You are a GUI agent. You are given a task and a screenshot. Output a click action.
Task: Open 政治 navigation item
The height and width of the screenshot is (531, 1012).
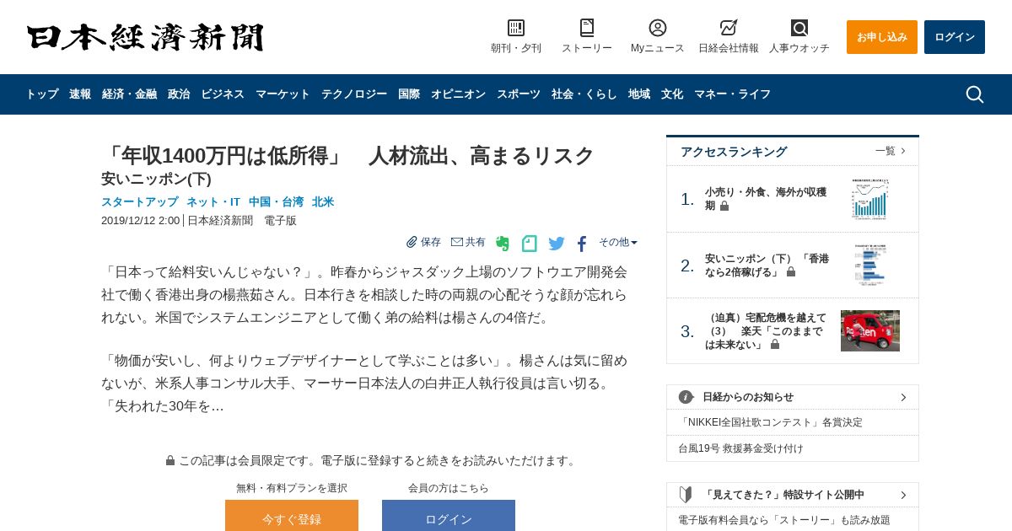click(x=179, y=94)
